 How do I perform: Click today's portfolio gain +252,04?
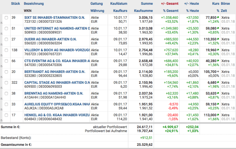click(x=192, y=127)
